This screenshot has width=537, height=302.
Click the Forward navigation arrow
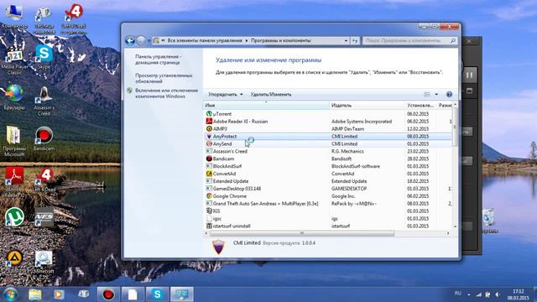tap(141, 41)
